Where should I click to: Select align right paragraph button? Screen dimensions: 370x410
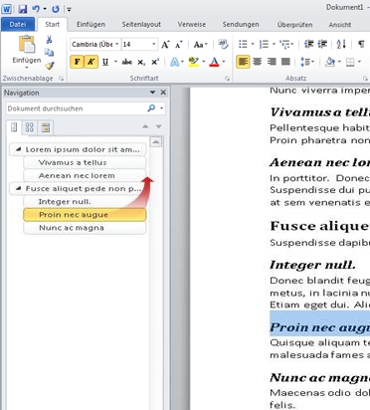tap(272, 62)
